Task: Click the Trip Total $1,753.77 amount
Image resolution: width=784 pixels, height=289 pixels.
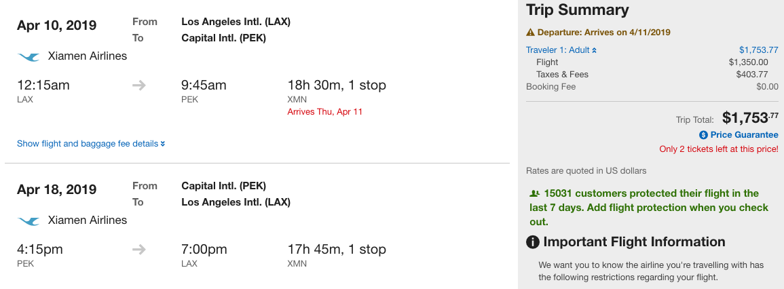Action: pyautogui.click(x=749, y=118)
